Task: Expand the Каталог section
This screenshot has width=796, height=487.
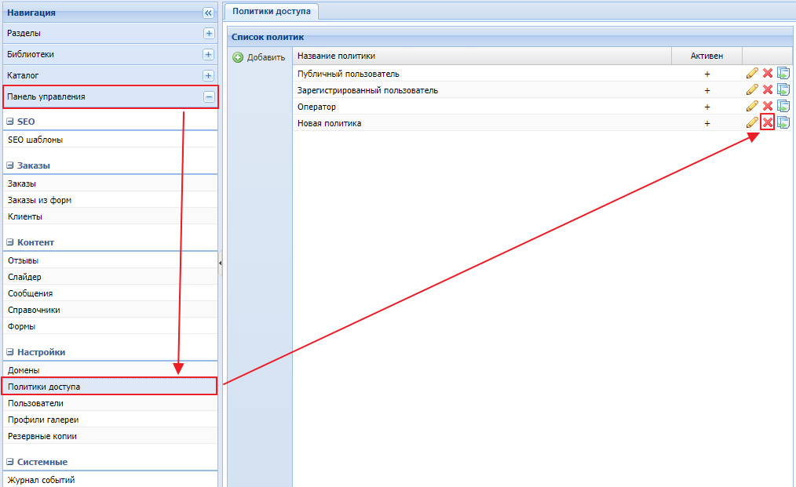Action: coord(208,76)
